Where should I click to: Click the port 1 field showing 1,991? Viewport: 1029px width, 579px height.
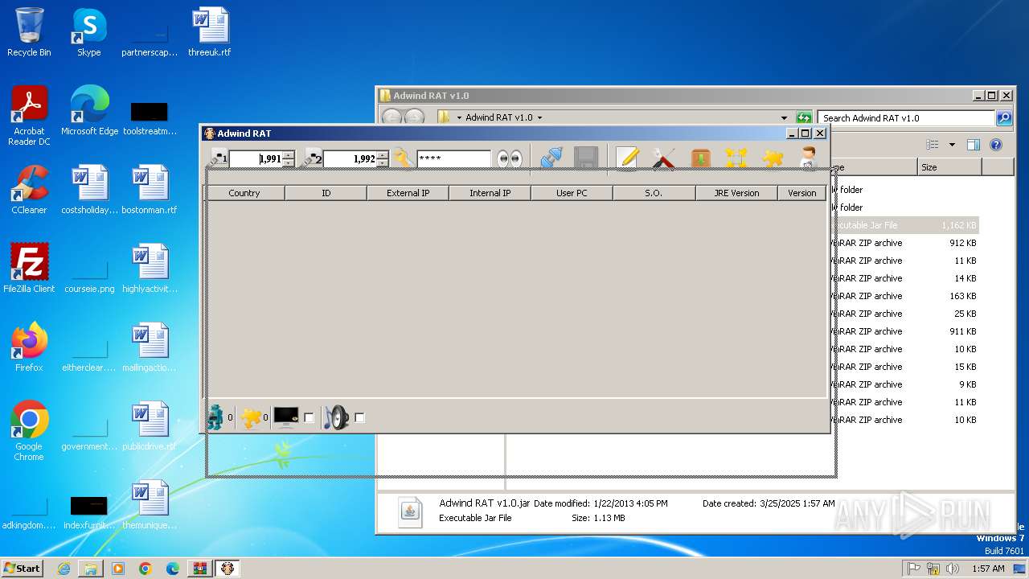tap(256, 159)
